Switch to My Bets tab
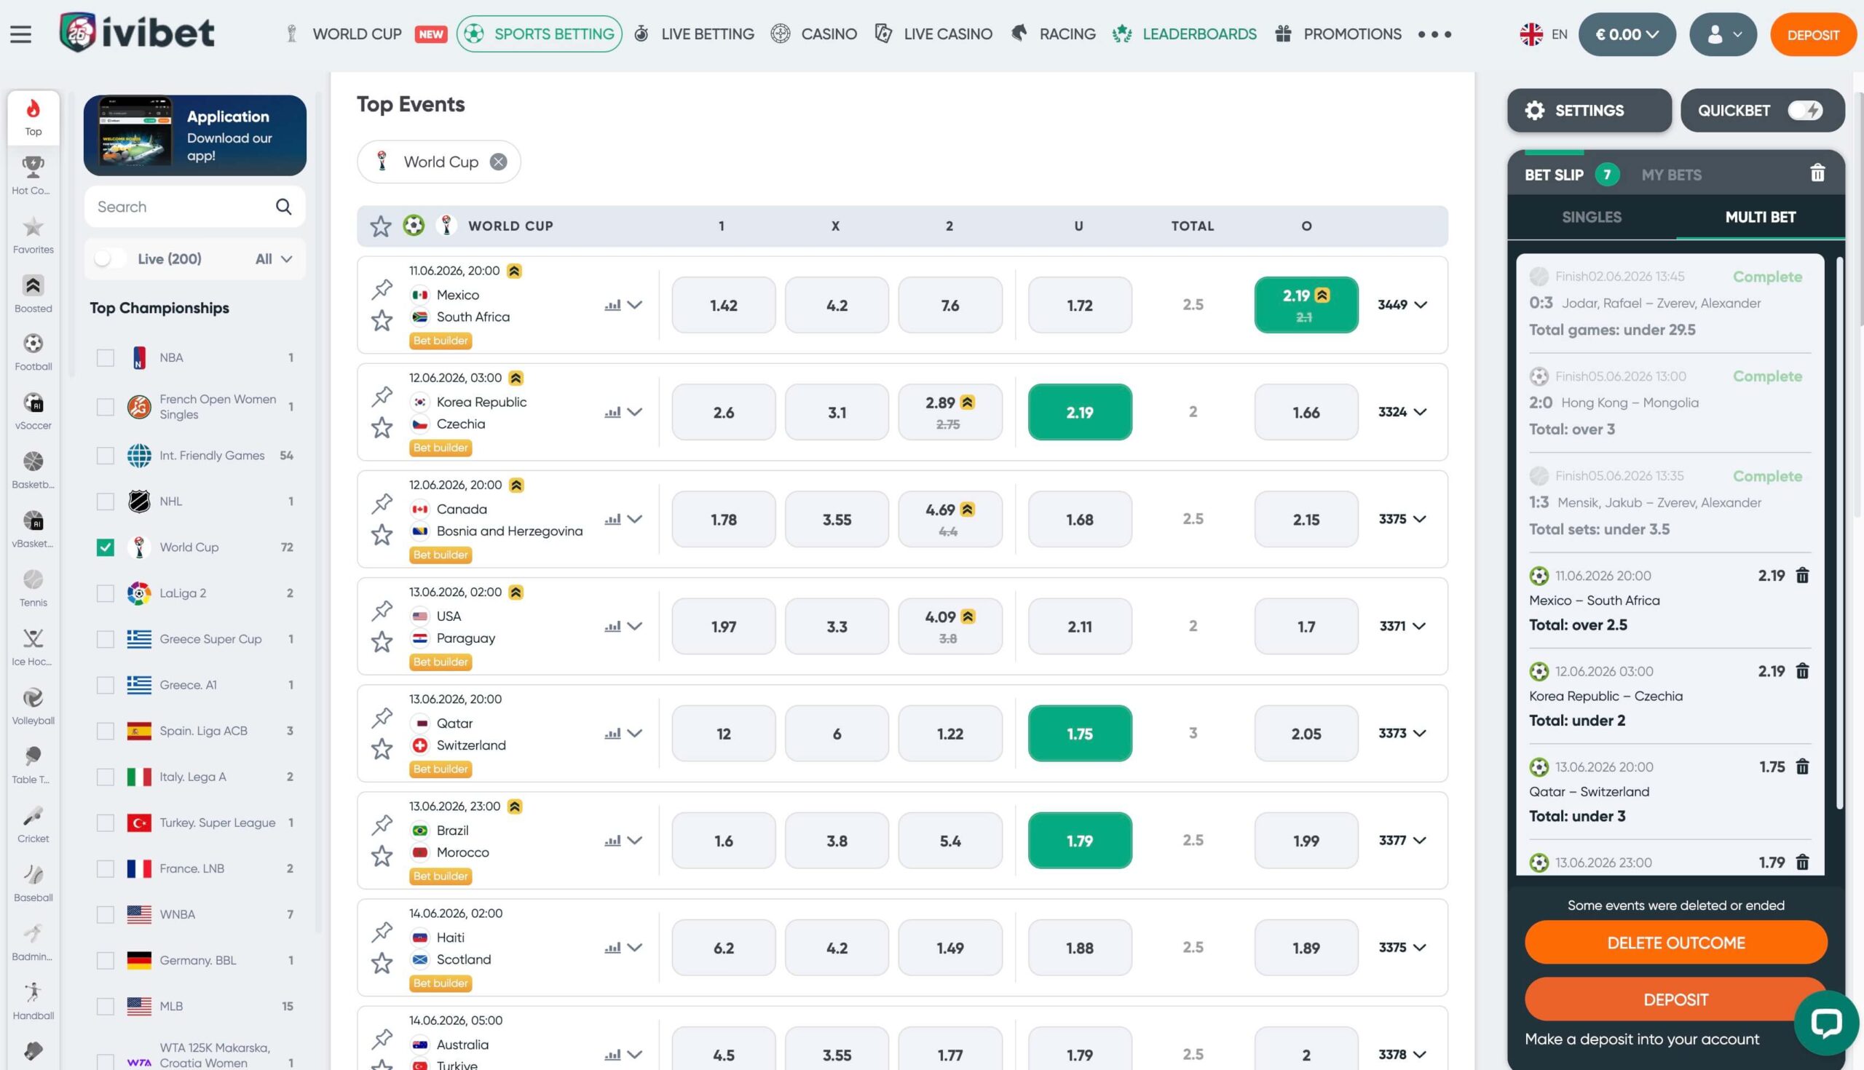Screen dimensions: 1864x1070 [1672, 175]
